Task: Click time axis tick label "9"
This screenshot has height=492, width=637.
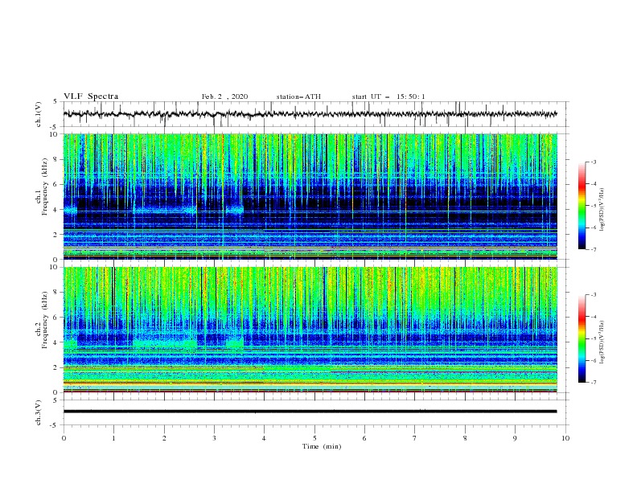Action: coord(515,438)
